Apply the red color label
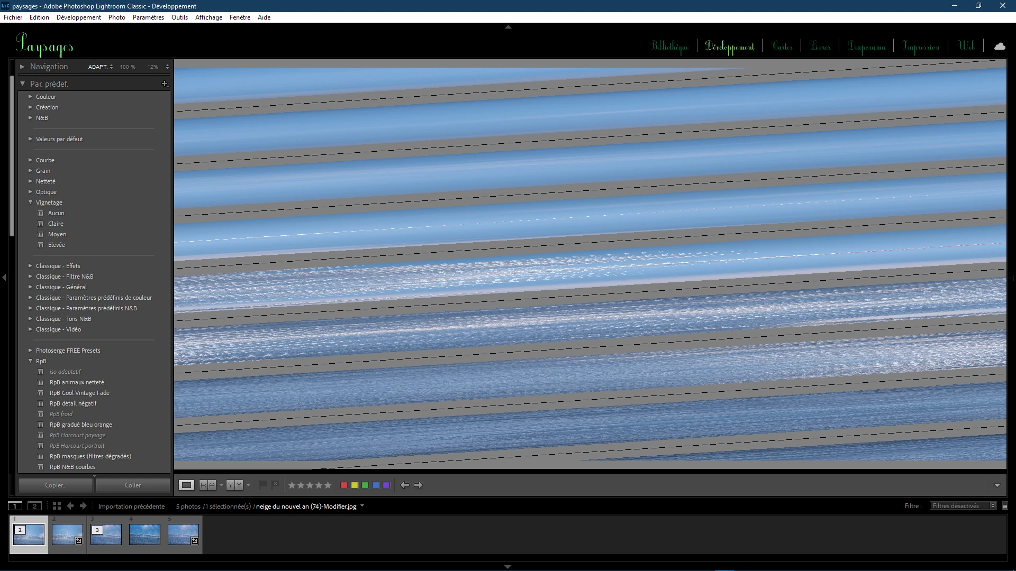Screen dimensions: 1016x571 click(x=344, y=485)
